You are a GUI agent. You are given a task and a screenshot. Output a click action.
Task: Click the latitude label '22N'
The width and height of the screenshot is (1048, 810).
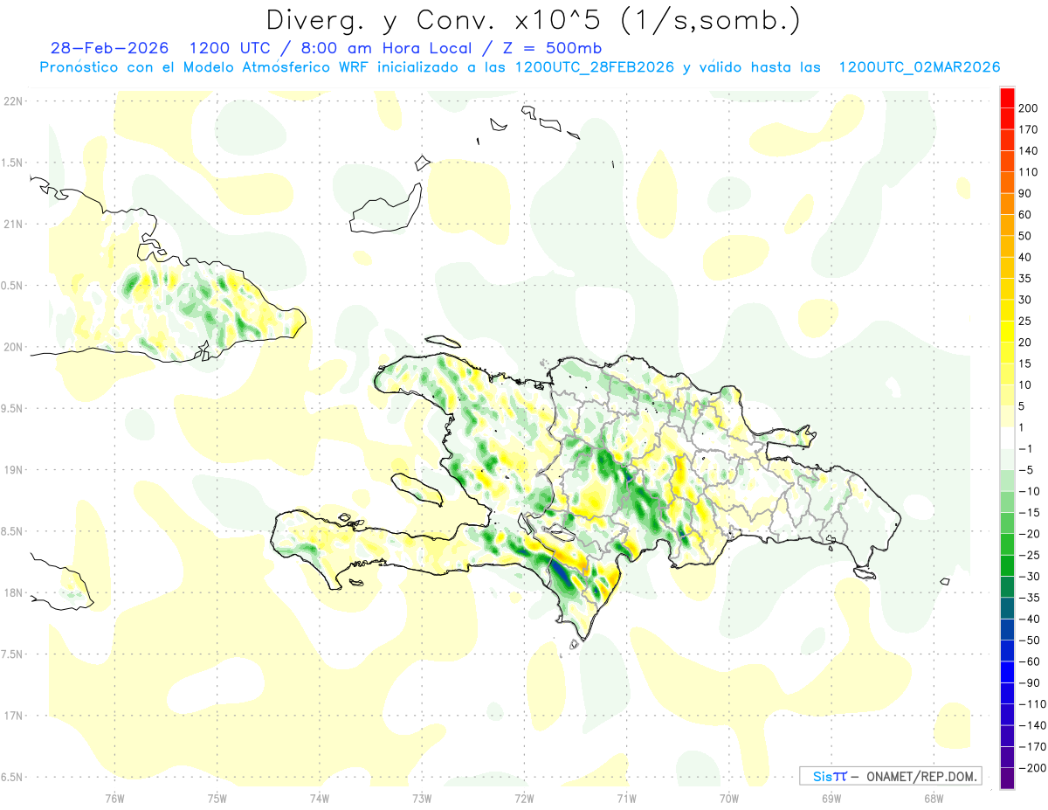click(x=12, y=100)
